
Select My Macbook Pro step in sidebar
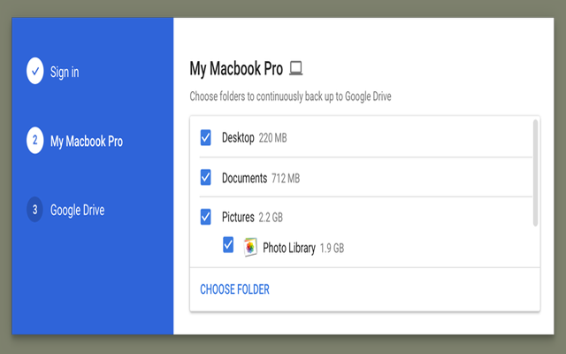[x=86, y=142]
